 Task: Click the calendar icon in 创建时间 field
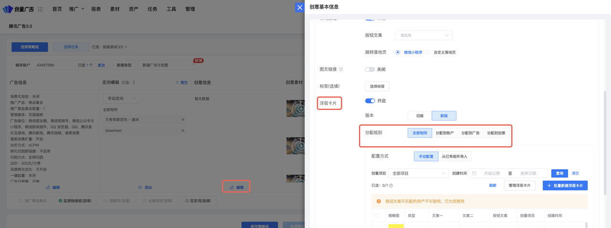(x=474, y=174)
